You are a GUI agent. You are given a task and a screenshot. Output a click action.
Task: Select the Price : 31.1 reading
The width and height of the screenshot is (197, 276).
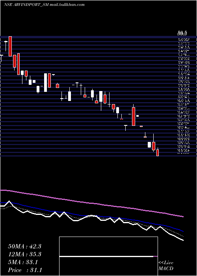tap(25, 270)
